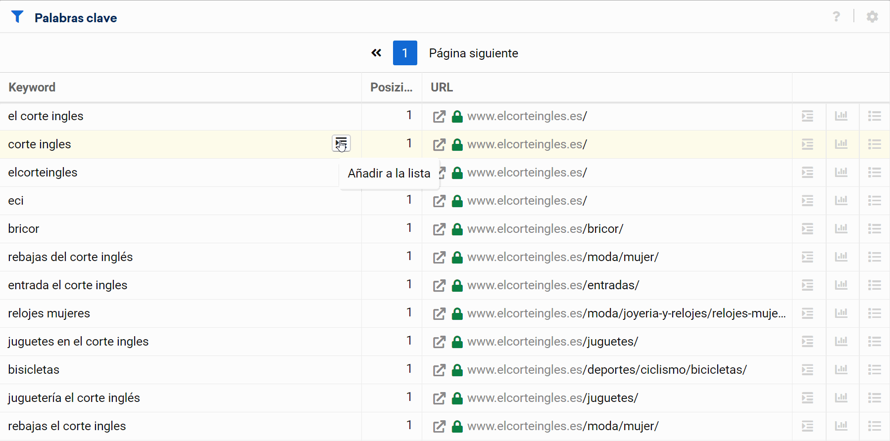The height and width of the screenshot is (441, 890).
Task: Click external link icon for juguetería row
Action: click(439, 398)
